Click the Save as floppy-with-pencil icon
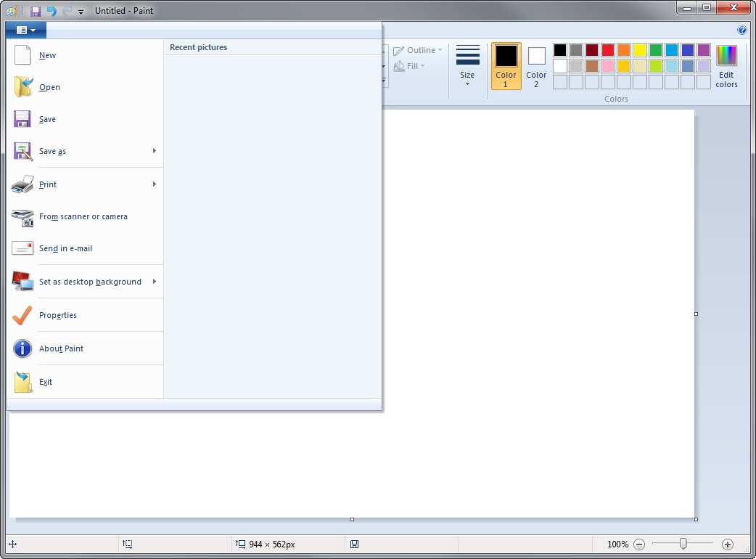 point(22,151)
